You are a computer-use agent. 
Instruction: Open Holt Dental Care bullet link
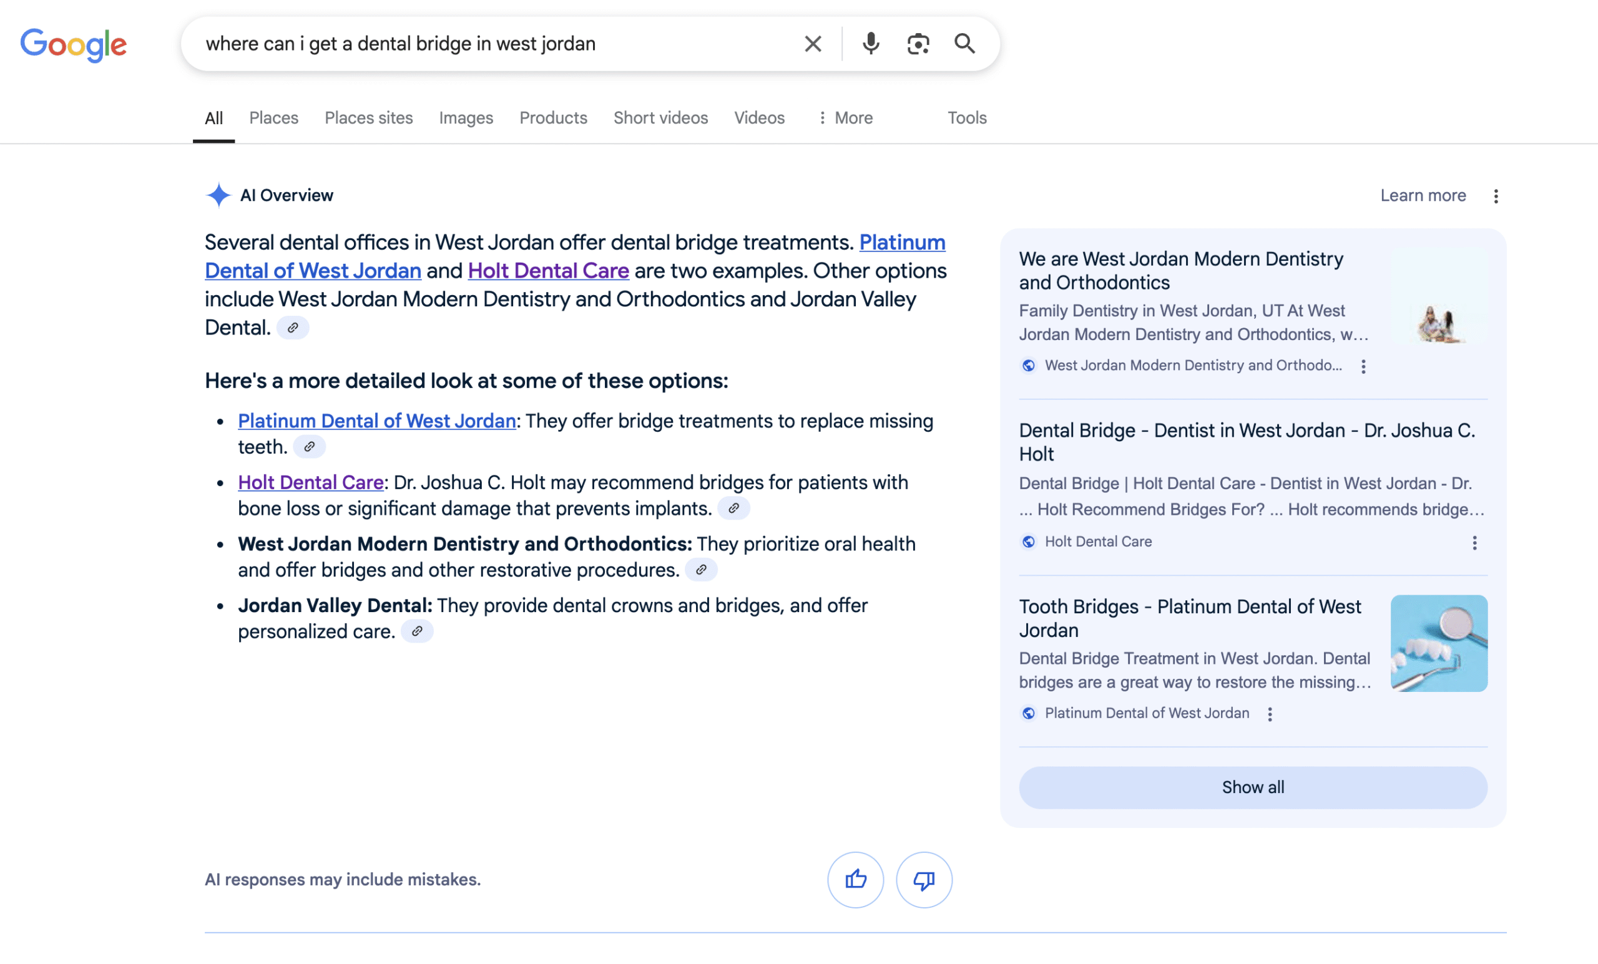click(x=311, y=483)
